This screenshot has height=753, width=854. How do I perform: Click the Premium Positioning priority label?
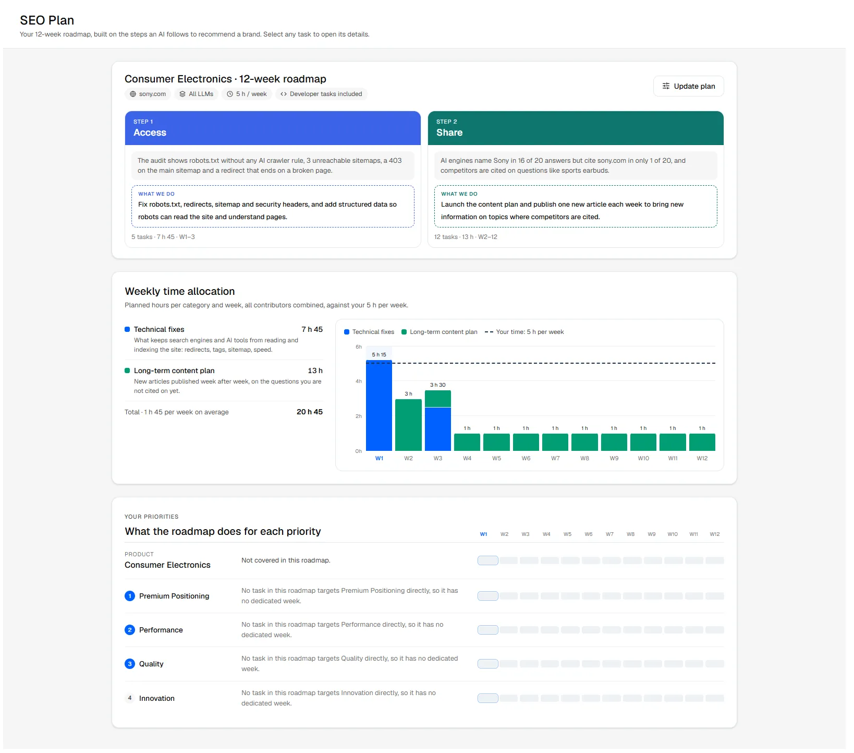tap(174, 596)
